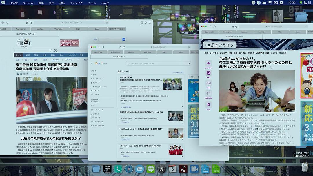Open hamburger menu of NEWS JAPAN browser window
Screen dimensions: 313x176
[150, 23]
